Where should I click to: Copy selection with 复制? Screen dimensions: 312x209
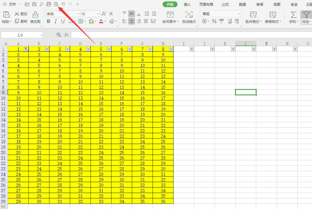coord(21,21)
